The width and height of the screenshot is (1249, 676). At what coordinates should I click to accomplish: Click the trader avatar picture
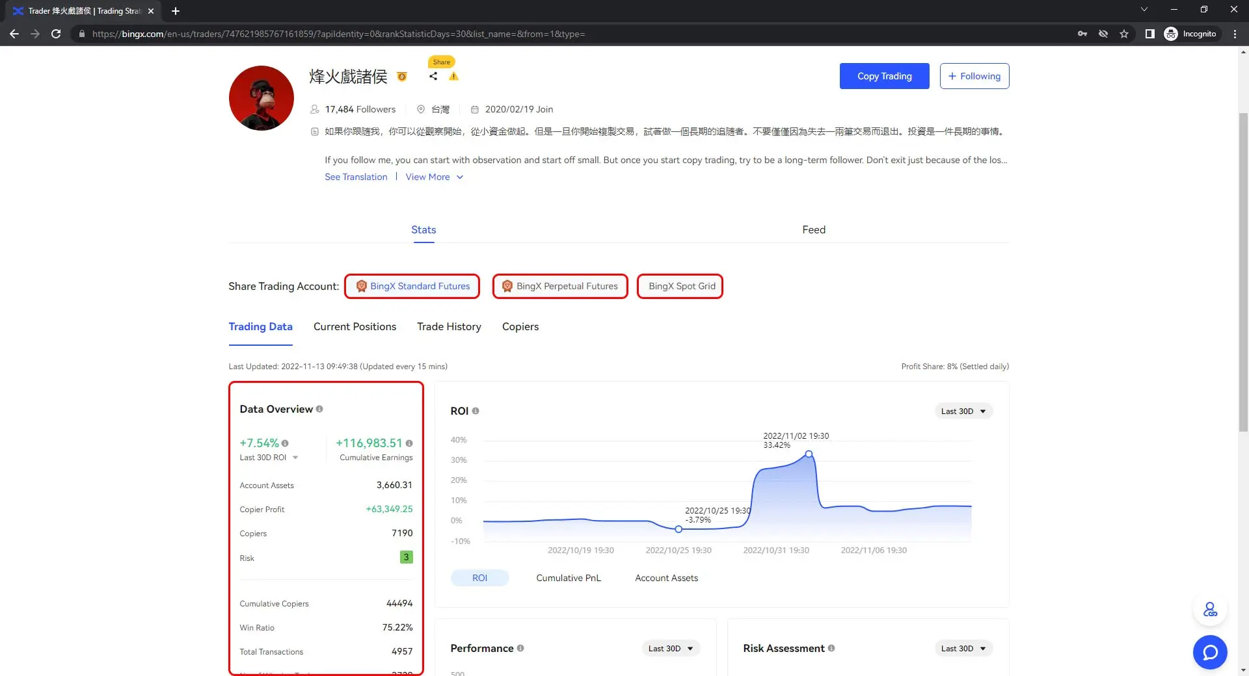[262, 98]
